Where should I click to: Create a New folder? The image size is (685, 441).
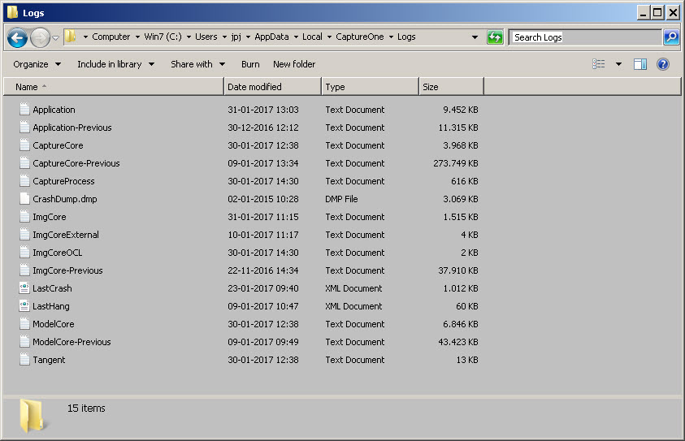[x=294, y=64]
